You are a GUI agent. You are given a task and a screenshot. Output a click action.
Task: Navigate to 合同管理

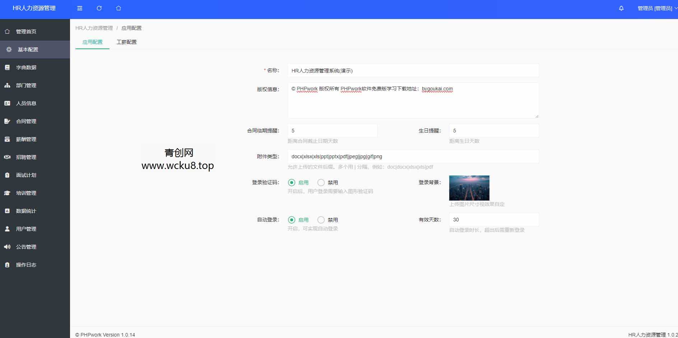click(x=26, y=121)
